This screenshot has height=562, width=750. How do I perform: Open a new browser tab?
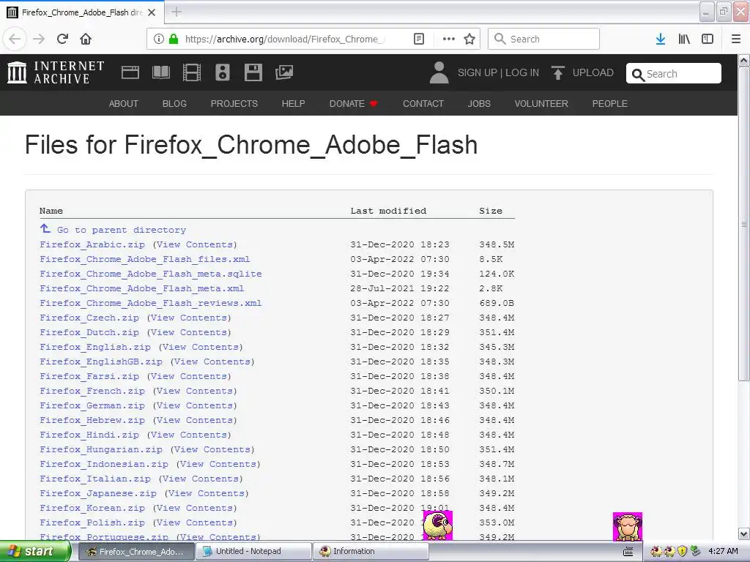pyautogui.click(x=177, y=12)
